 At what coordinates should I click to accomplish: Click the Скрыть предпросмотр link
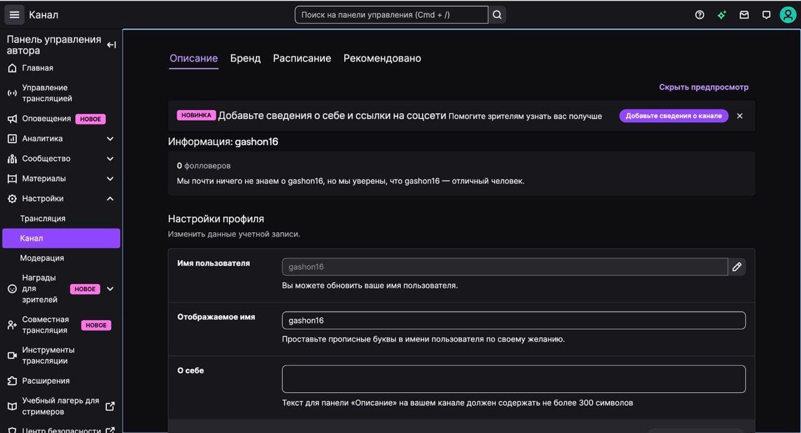tap(703, 87)
